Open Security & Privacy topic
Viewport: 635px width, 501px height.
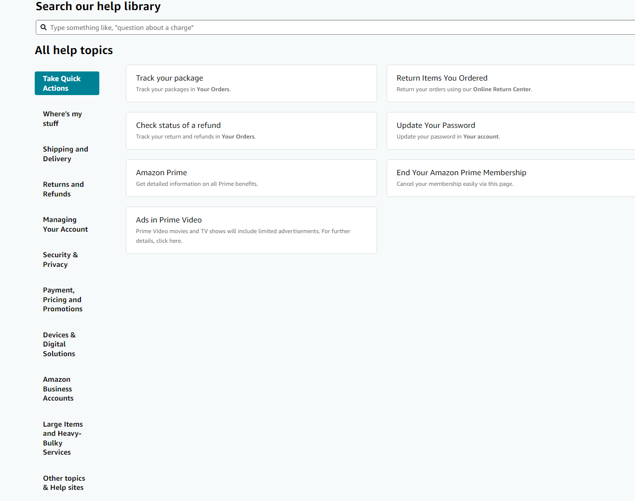[60, 260]
